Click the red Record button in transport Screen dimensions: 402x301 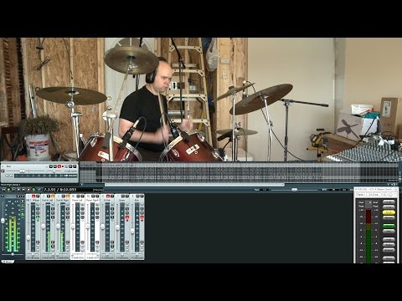pyautogui.click(x=28, y=190)
